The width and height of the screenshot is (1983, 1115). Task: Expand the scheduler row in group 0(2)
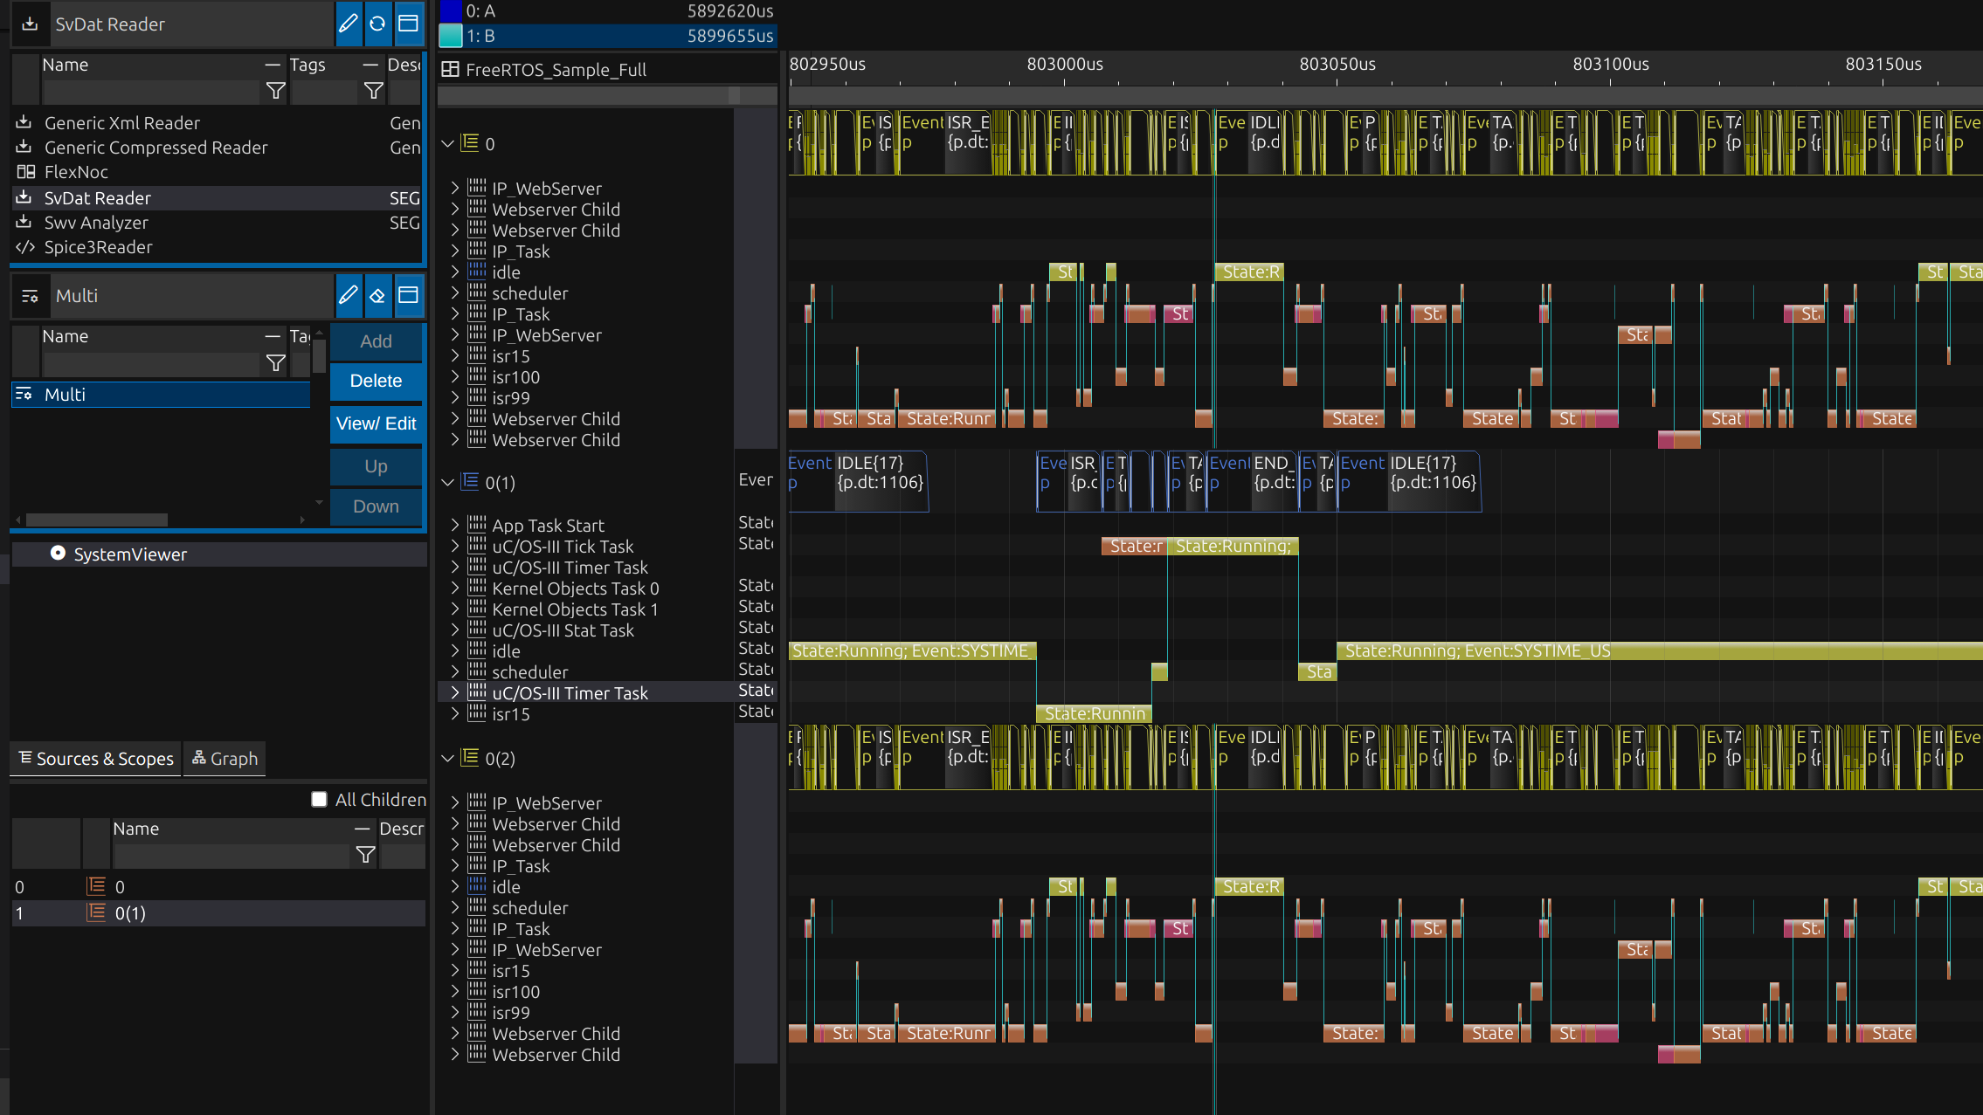[x=455, y=907]
